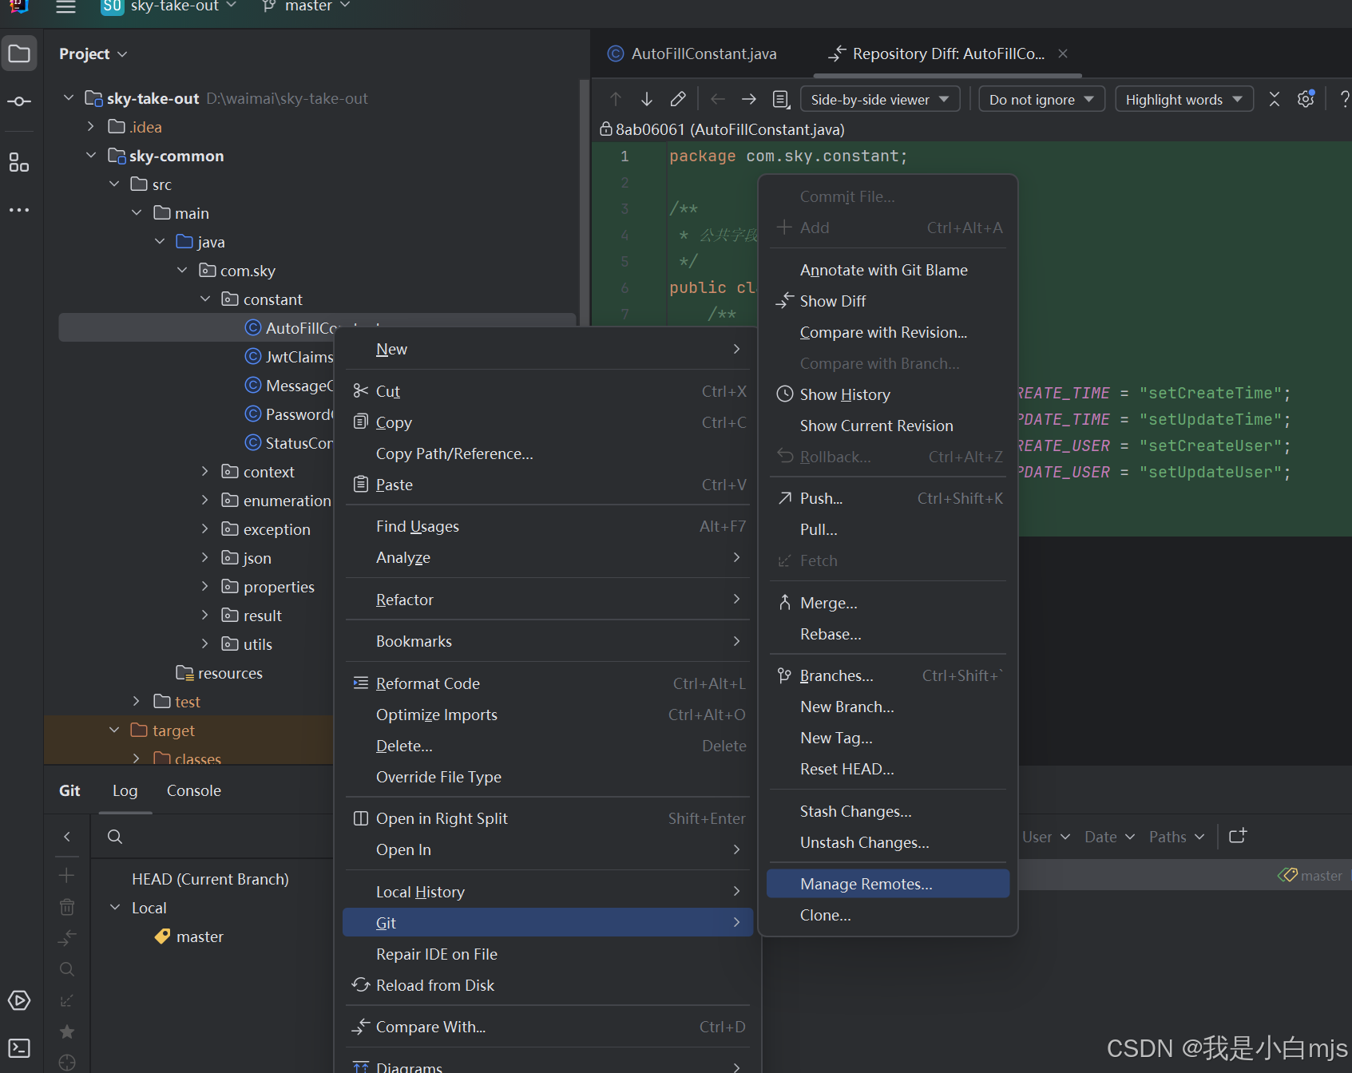Open Local History submenu

548,892
